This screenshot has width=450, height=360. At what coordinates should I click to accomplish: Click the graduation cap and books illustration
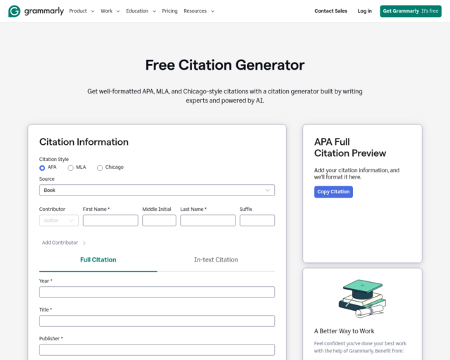click(x=363, y=299)
